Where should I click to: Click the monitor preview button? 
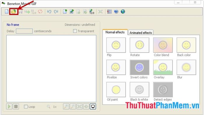coord(93,107)
